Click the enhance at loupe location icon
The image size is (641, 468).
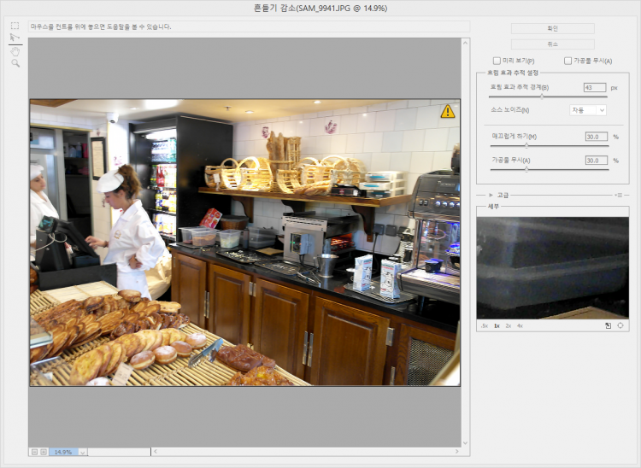click(620, 325)
